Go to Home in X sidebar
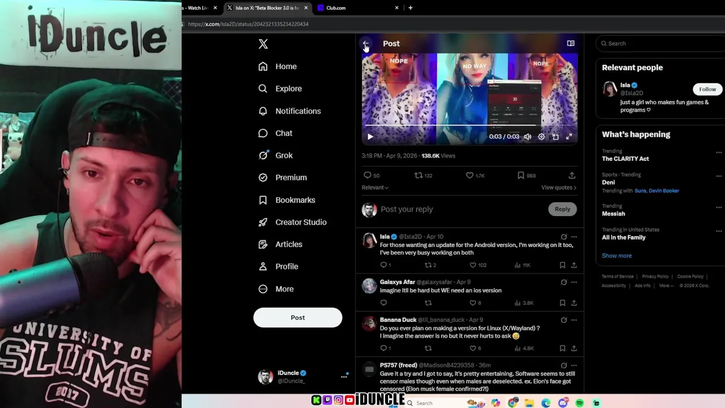 point(278,66)
